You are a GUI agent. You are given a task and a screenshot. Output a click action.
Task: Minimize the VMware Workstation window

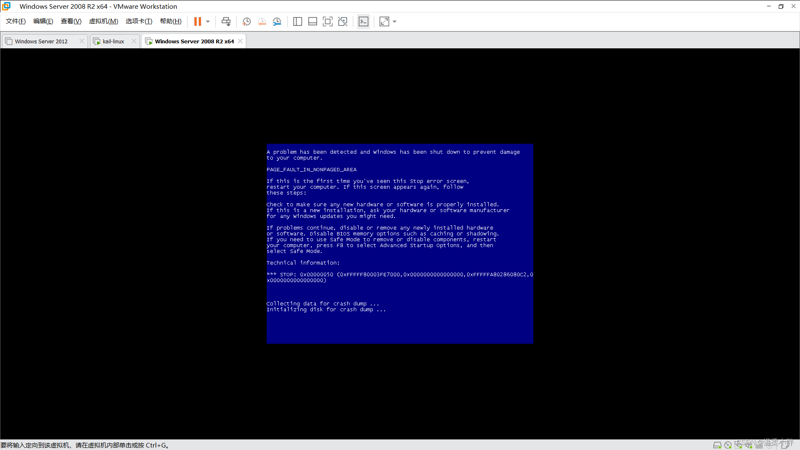769,6
